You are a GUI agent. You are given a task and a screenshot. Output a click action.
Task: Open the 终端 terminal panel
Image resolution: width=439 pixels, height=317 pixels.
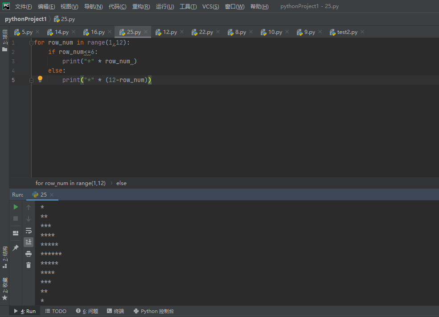coord(115,311)
